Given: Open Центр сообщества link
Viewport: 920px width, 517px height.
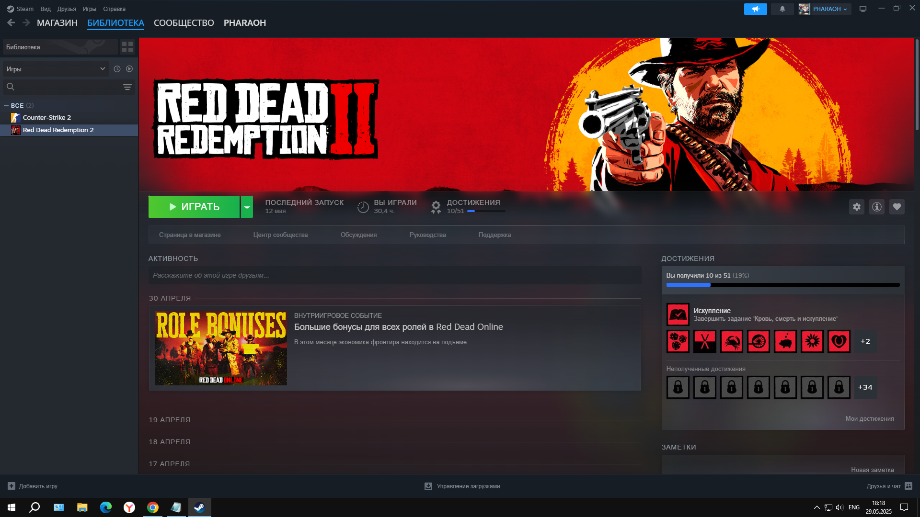Looking at the screenshot, I should (x=280, y=235).
